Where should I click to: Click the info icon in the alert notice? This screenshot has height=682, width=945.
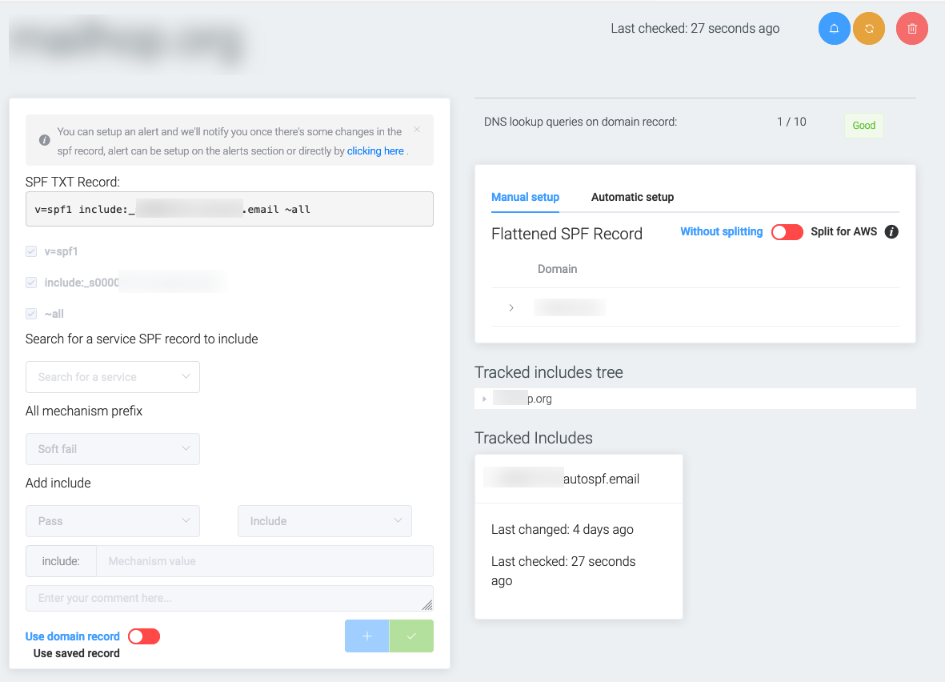(x=45, y=140)
